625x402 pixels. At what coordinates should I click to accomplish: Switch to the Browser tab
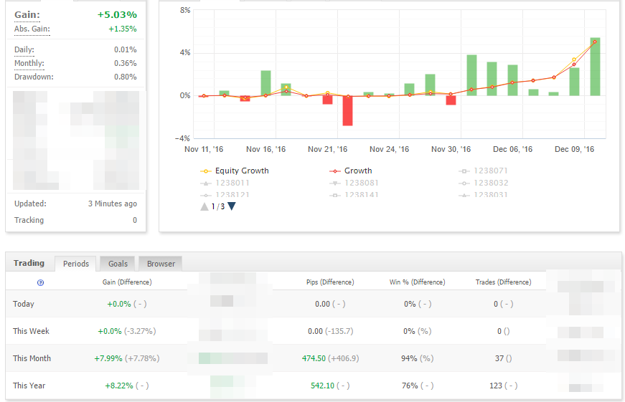pos(161,264)
